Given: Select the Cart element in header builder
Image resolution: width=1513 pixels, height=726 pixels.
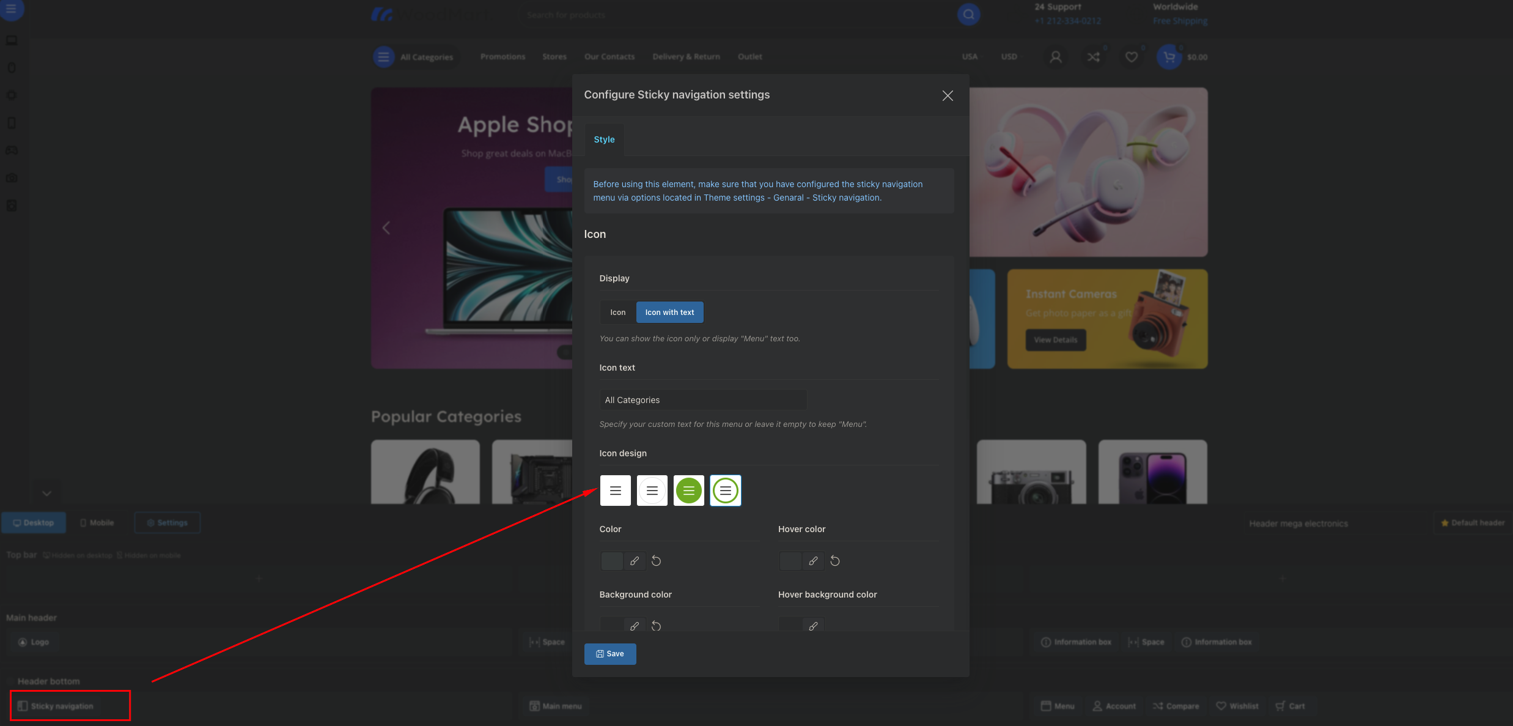Looking at the screenshot, I should pos(1290,706).
